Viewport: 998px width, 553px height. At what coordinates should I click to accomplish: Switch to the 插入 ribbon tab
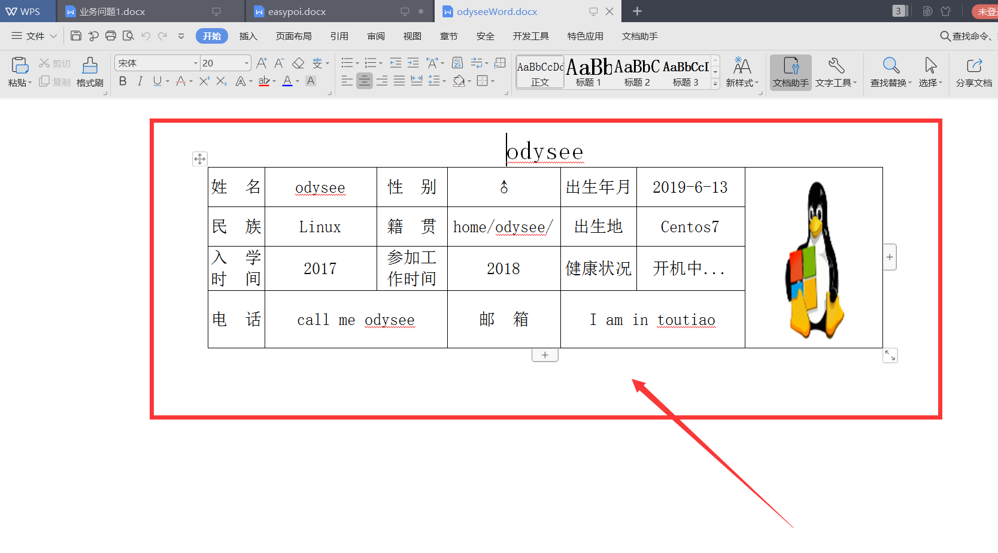point(248,36)
